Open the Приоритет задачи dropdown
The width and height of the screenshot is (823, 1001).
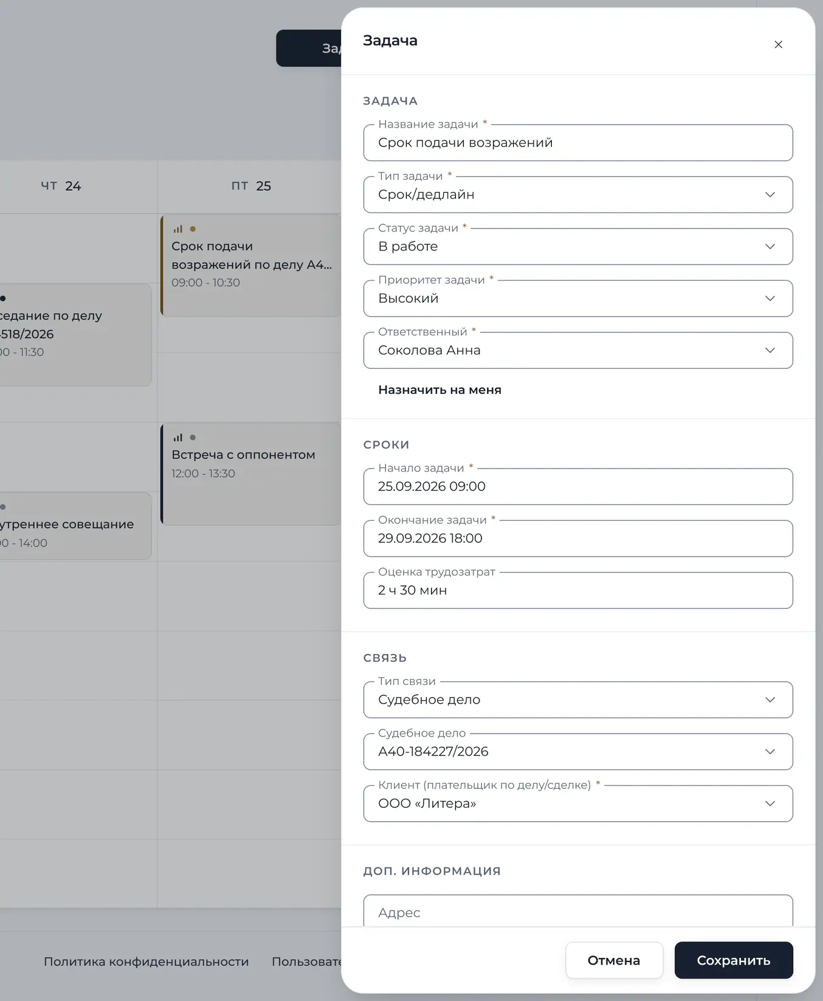point(578,298)
